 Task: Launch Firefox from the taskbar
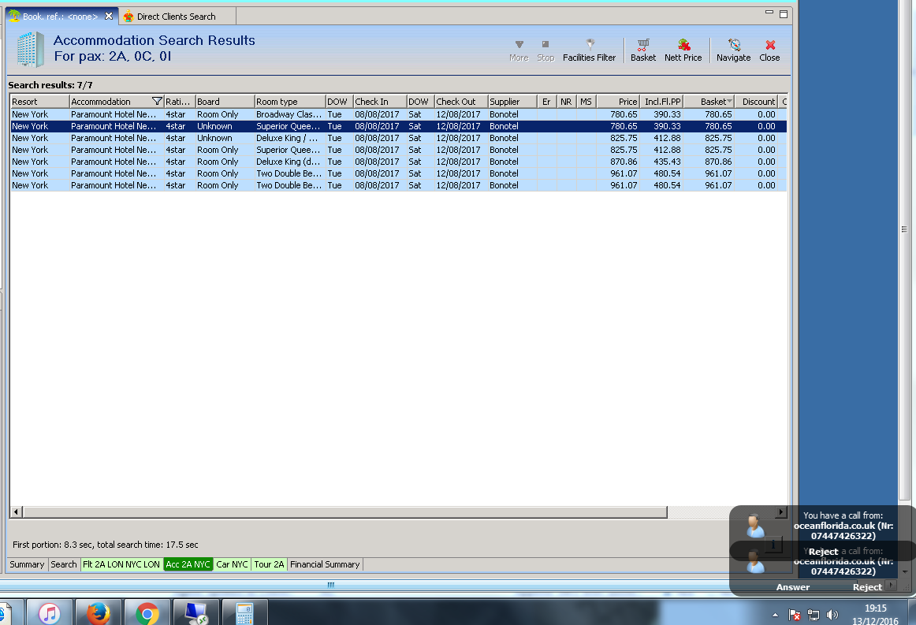point(99,613)
